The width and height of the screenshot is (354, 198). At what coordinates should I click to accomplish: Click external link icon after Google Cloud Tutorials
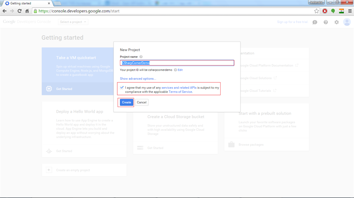click(x=275, y=91)
